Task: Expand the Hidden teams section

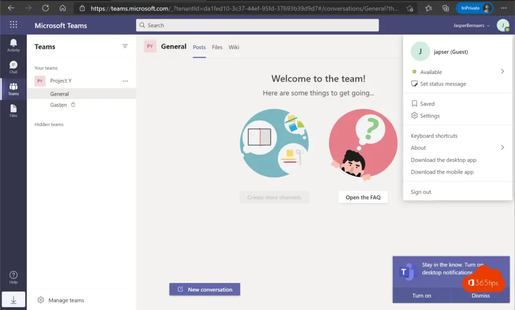Action: coord(49,124)
